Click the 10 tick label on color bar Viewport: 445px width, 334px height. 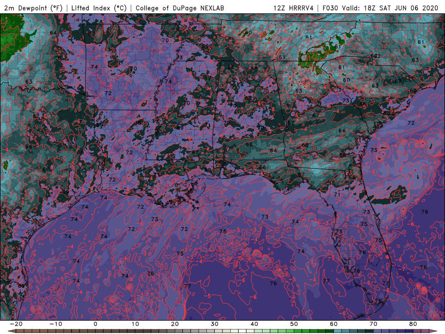(135, 324)
